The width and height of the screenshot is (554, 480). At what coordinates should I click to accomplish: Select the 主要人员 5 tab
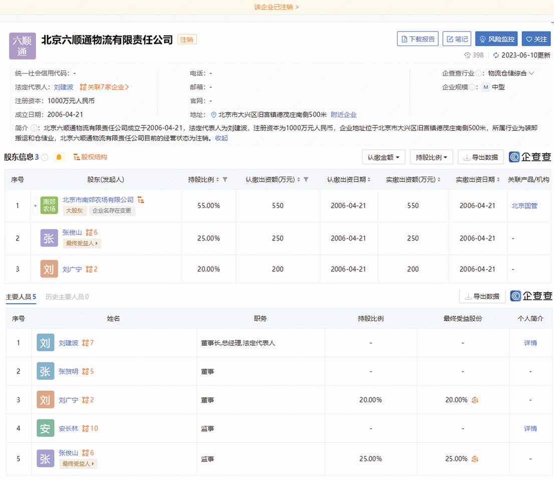pos(21,297)
